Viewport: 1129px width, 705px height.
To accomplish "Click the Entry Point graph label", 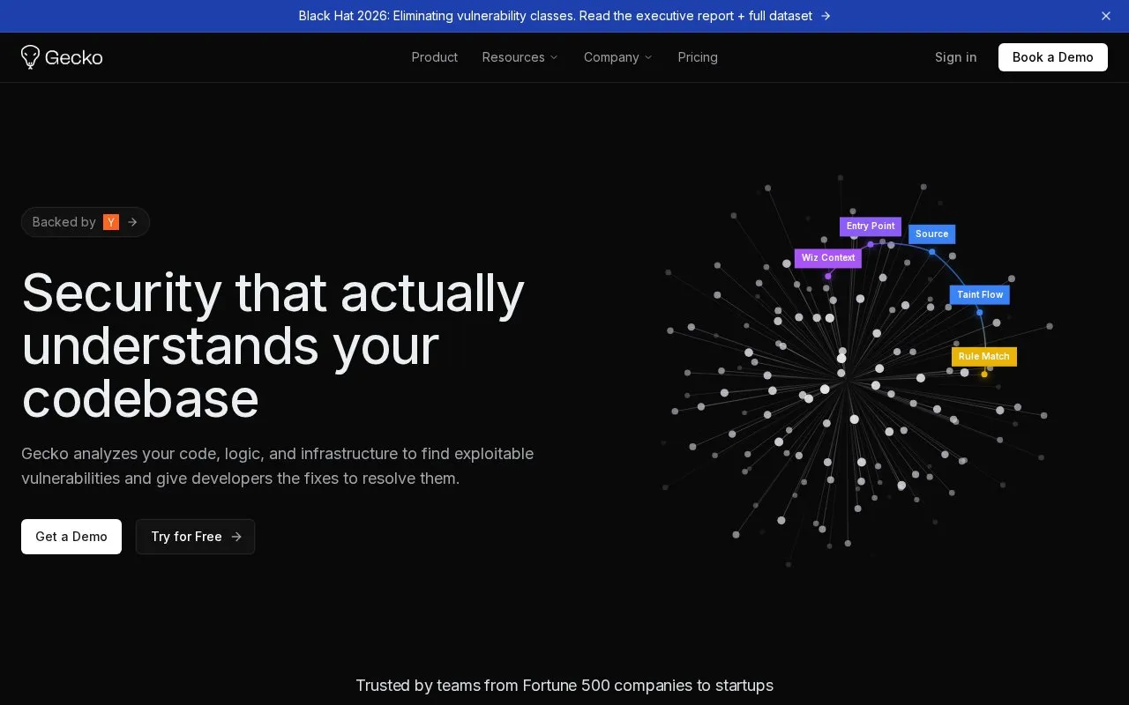I will click(871, 226).
